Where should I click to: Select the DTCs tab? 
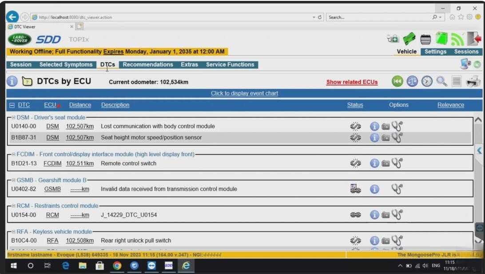[107, 65]
